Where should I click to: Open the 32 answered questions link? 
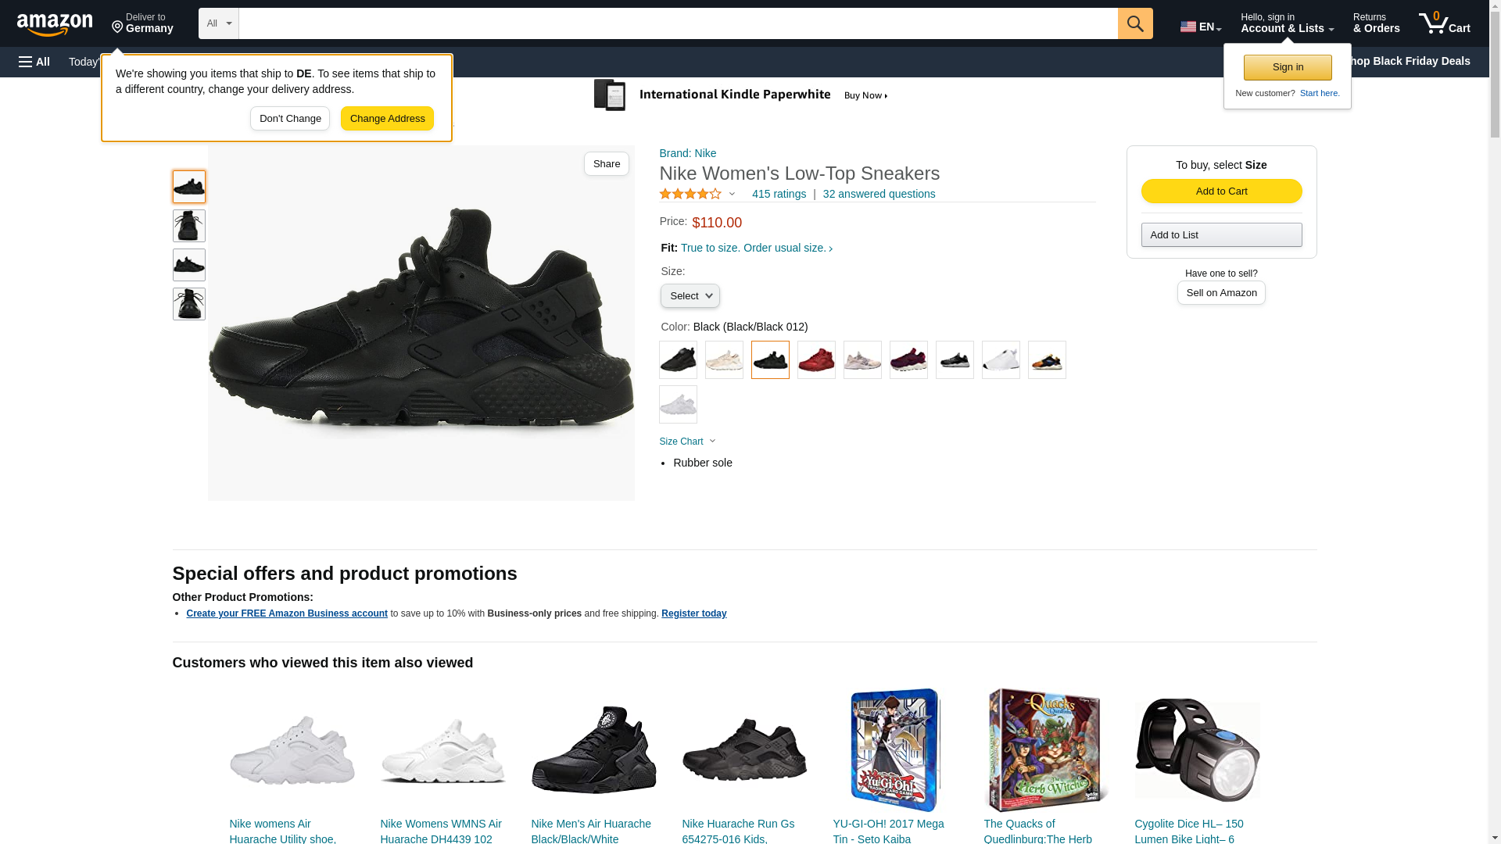tap(878, 194)
